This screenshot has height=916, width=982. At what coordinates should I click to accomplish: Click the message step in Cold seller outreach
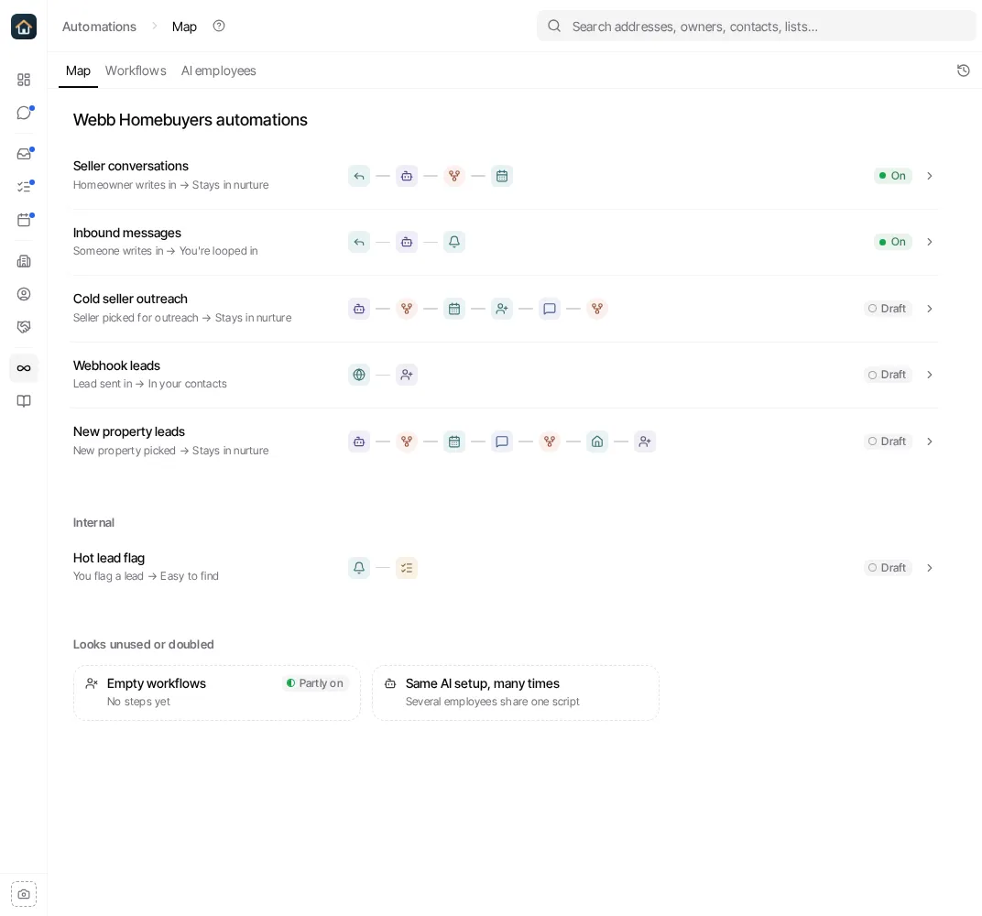(550, 309)
